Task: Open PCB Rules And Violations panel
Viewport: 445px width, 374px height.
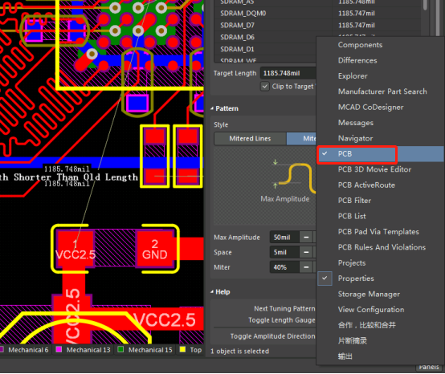Action: [382, 247]
